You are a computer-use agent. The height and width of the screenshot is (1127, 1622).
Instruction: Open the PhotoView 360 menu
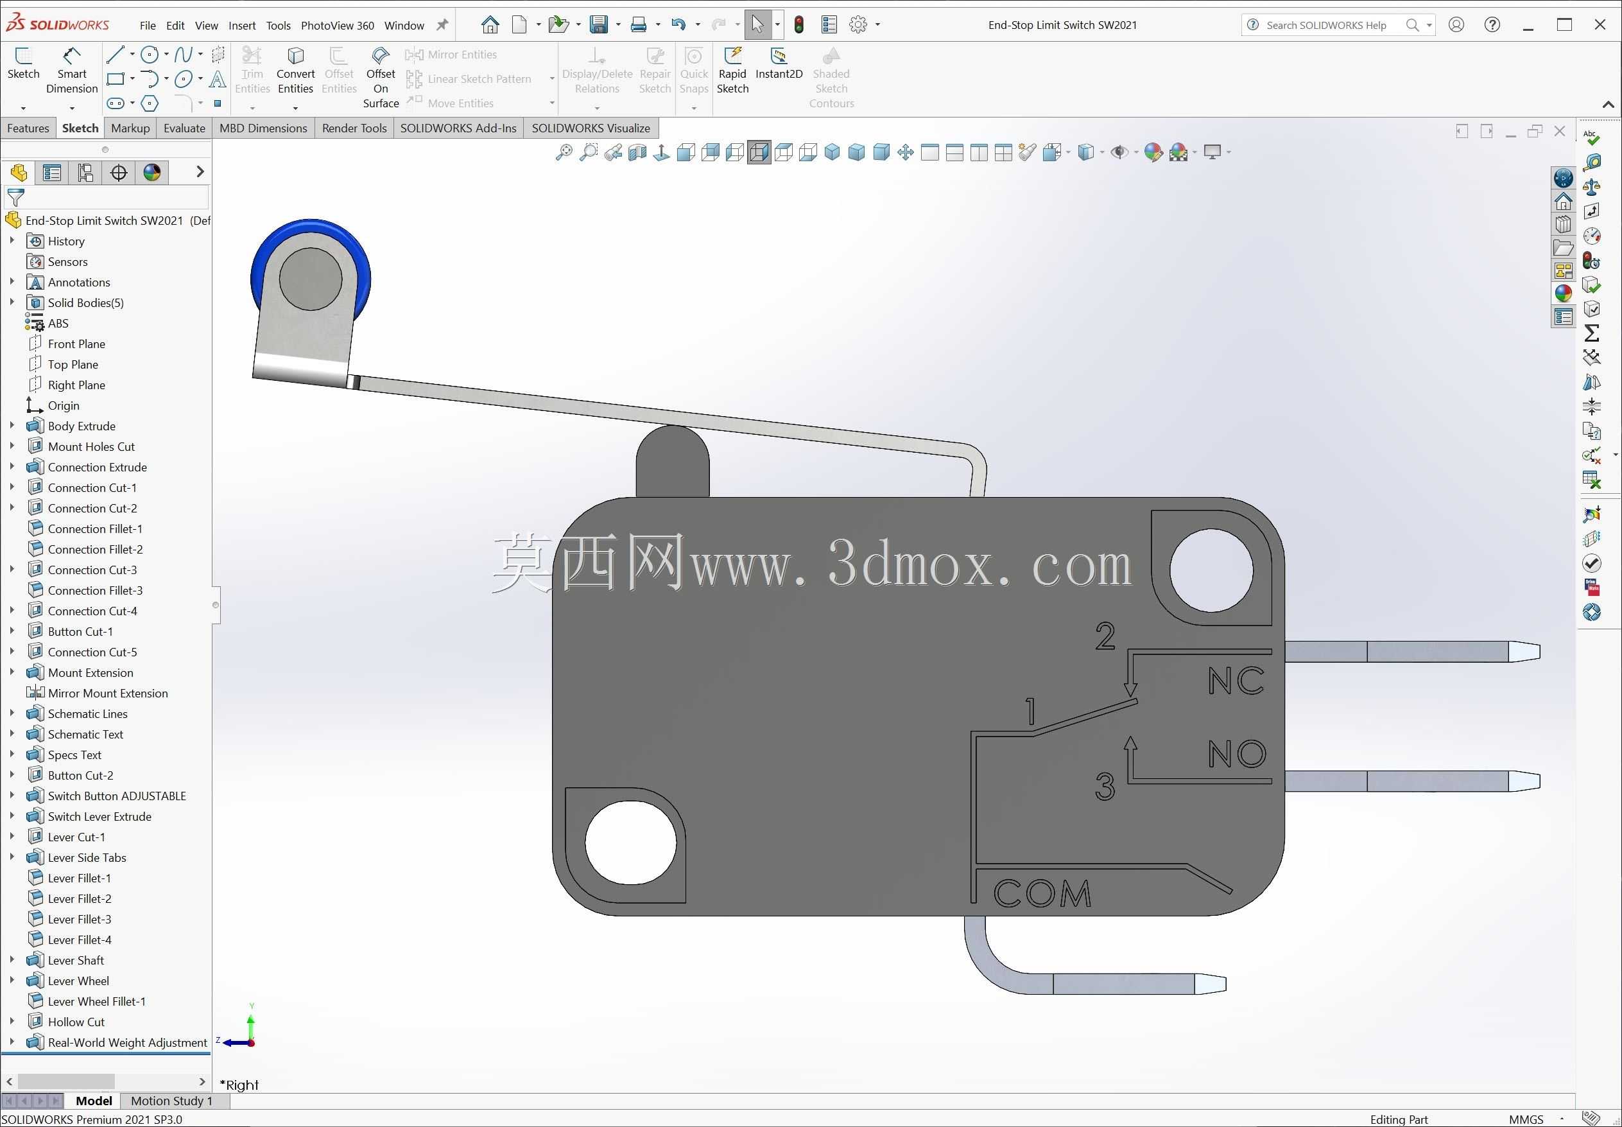(x=338, y=26)
